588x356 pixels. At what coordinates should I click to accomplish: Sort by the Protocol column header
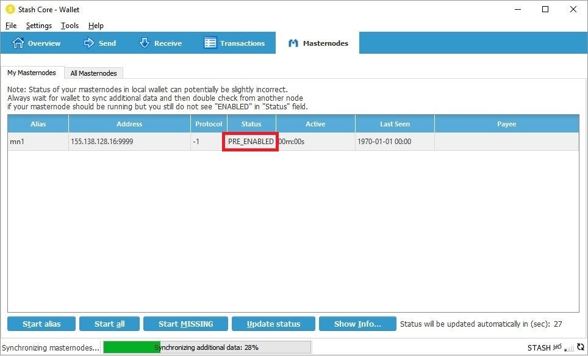(209, 124)
